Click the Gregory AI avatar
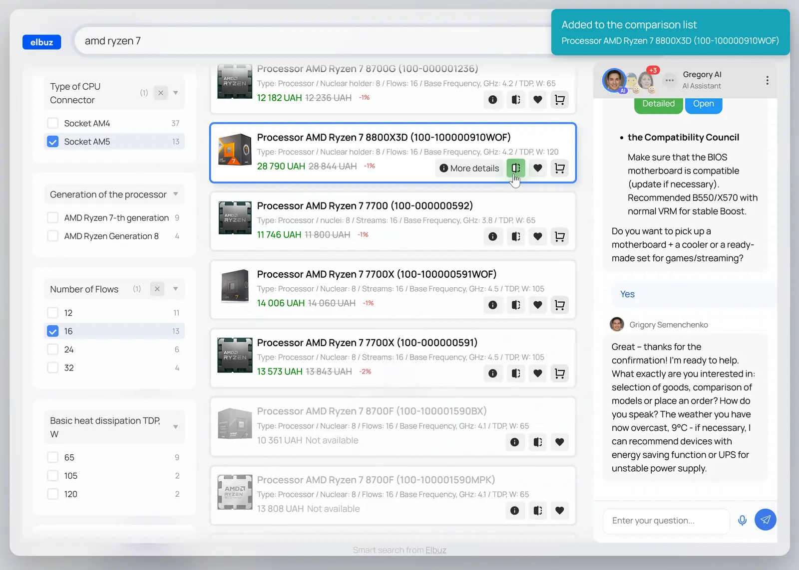Screen dimensions: 799x570 614,80
